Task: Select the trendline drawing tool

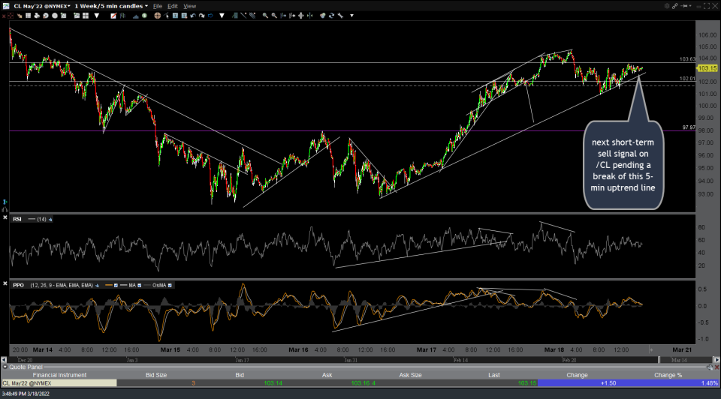Action: 243,16
